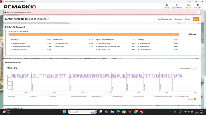Launch Microsoft Teams from taskbar

coord(106,112)
